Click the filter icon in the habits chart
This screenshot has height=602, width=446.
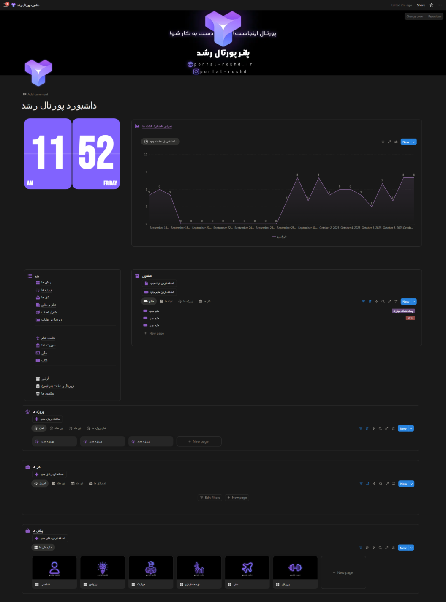coord(383,142)
